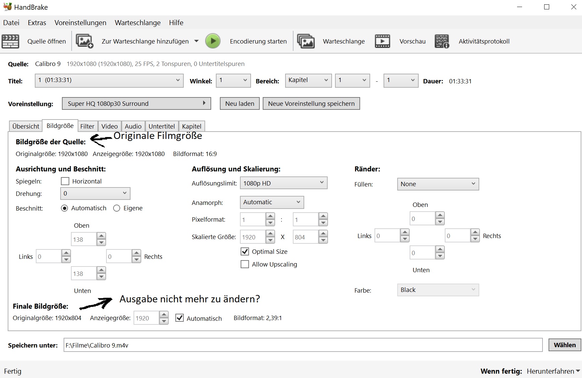582x378 pixels.
Task: Open the Warteschlange pictures icon
Action: 306,41
